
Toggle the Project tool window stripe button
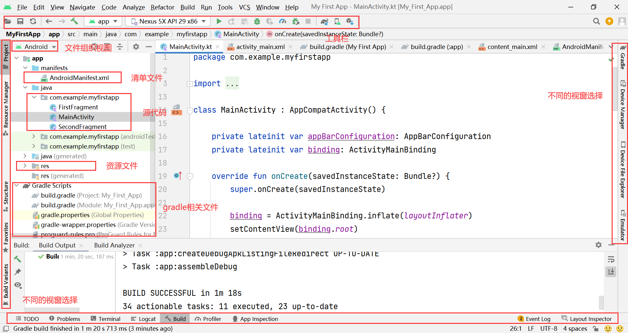[x=6, y=56]
